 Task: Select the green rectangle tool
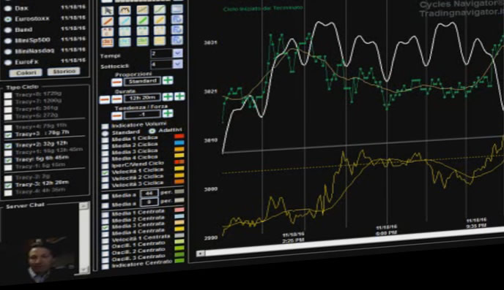(x=142, y=41)
